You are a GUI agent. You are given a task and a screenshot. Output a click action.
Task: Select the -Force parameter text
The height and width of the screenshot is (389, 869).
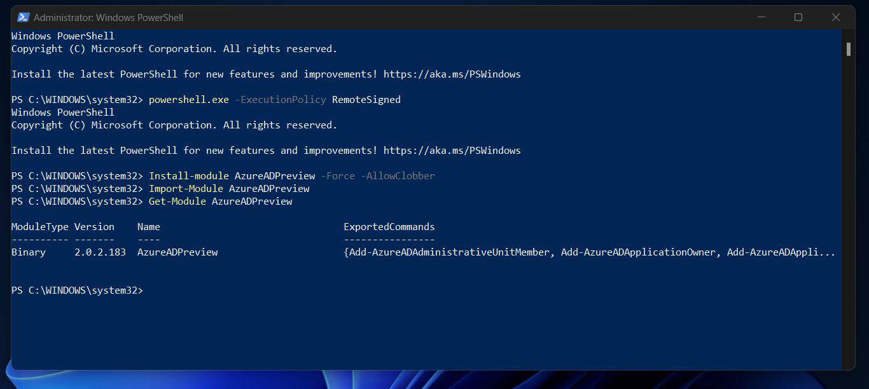[x=338, y=175]
